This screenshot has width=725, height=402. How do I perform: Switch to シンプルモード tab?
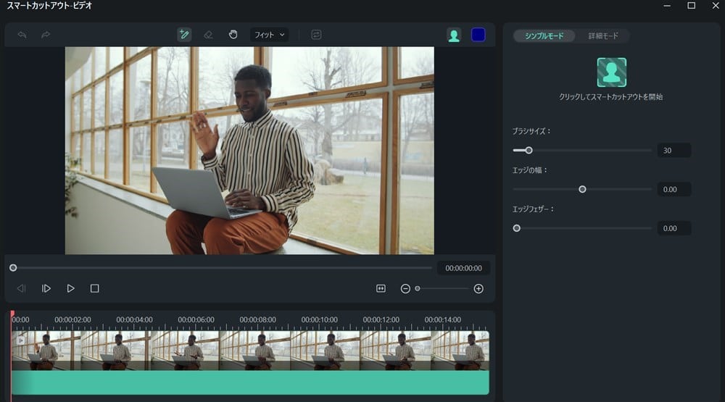[544, 36]
